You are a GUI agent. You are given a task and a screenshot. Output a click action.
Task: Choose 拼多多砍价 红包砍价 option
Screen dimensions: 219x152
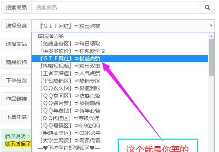(120, 51)
